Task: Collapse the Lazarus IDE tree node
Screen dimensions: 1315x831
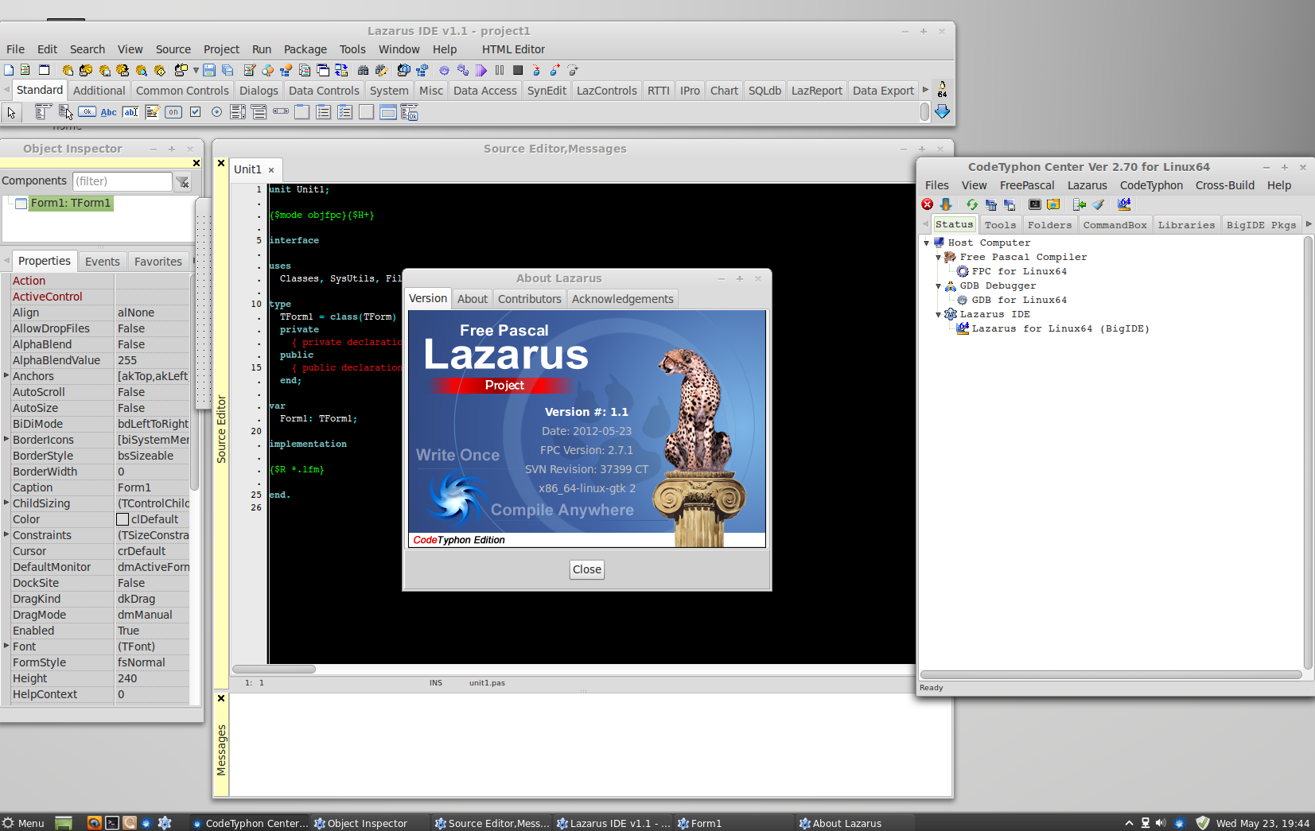Action: [939, 315]
